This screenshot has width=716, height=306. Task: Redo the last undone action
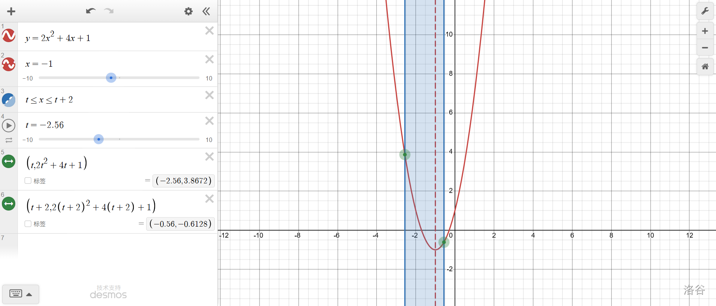109,11
